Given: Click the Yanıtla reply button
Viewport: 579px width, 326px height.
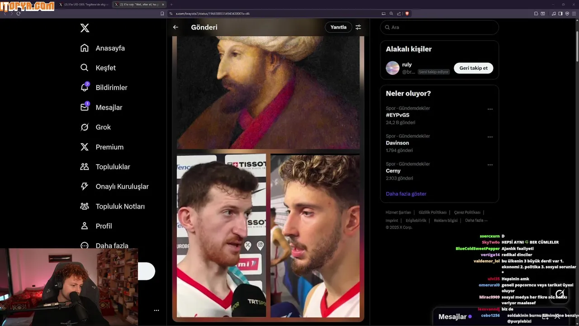Looking at the screenshot, I should 338,27.
